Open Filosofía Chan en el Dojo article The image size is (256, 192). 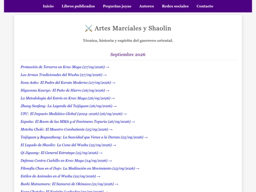pos(80,168)
